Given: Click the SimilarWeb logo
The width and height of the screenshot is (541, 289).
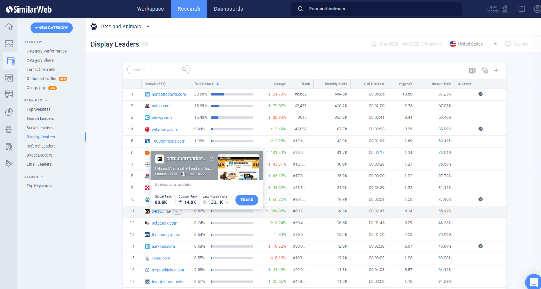Looking at the screenshot, I should [x=28, y=9].
